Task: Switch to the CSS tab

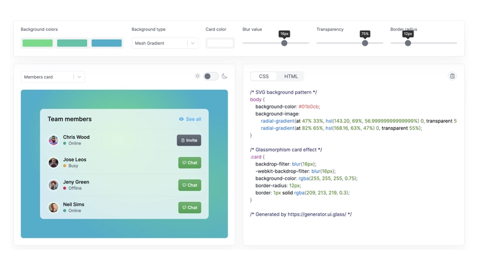Action: (263, 76)
